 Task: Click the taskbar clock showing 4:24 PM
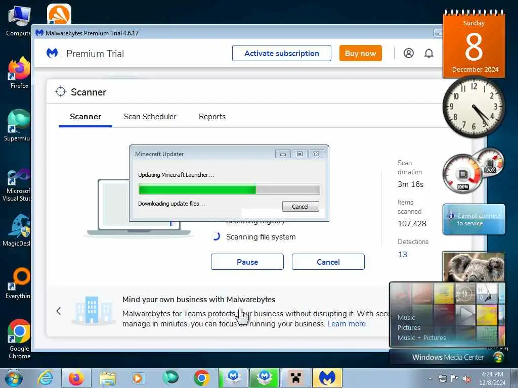tap(492, 378)
